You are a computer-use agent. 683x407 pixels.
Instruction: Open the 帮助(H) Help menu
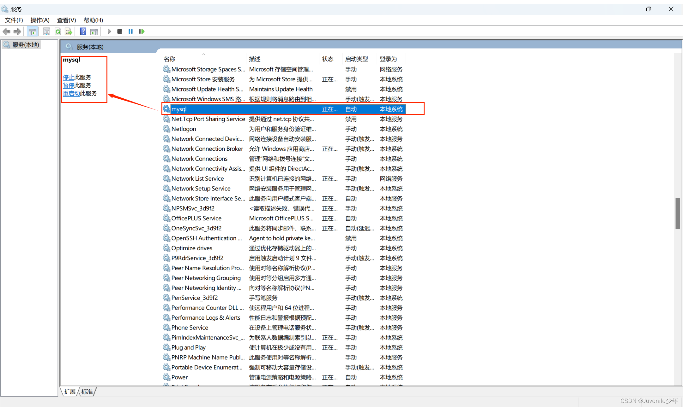(93, 20)
